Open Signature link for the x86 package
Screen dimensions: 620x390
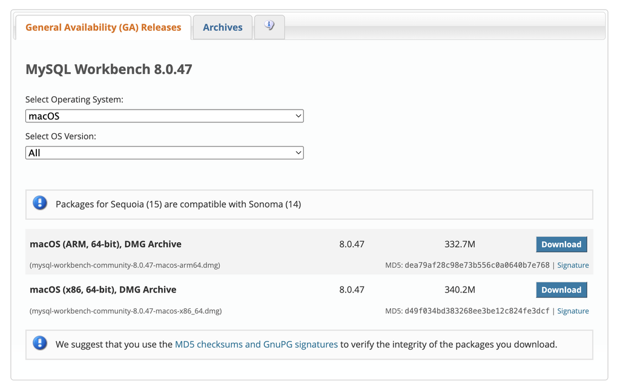(573, 311)
